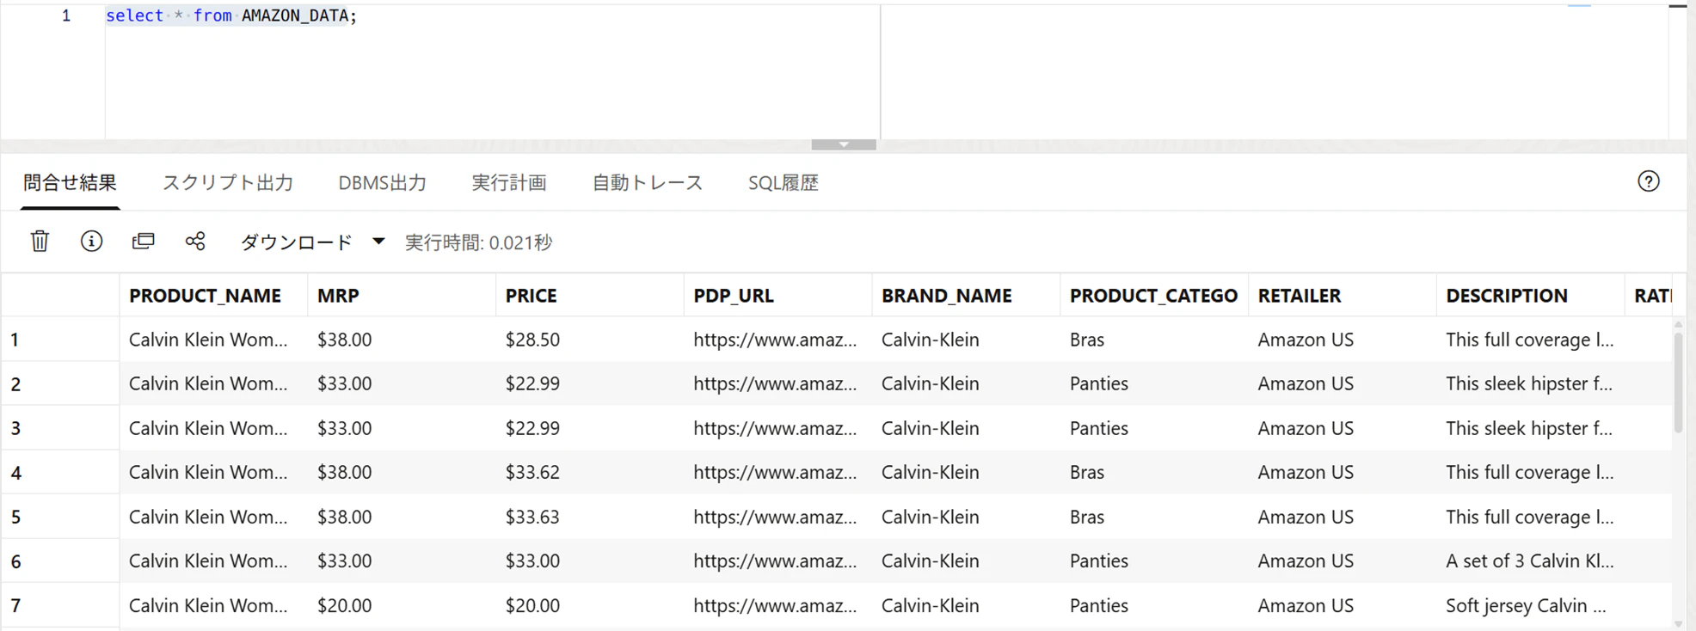The height and width of the screenshot is (631, 1696).
Task: Collapse the editor pane using the splitter arrow
Action: (x=844, y=144)
